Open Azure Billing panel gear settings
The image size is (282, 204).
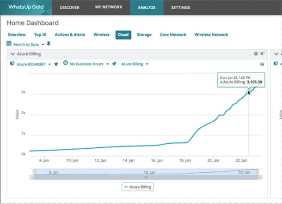click(x=256, y=53)
